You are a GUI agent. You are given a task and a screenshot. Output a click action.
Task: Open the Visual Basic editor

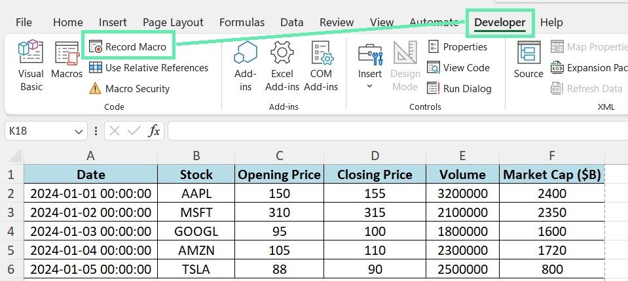pyautogui.click(x=31, y=66)
